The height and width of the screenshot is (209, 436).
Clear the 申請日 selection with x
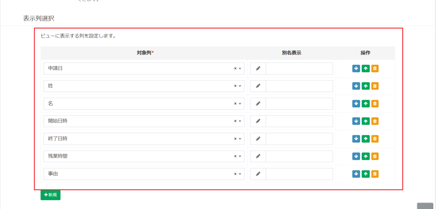tap(235, 69)
